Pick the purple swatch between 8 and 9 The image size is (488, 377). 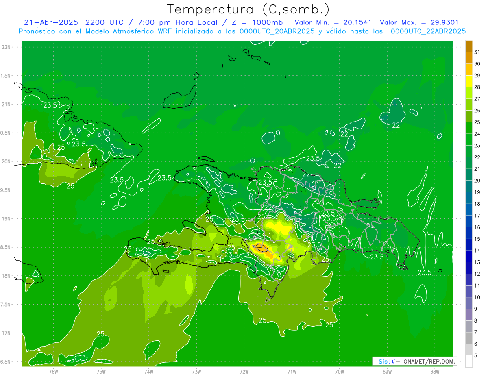pyautogui.click(x=469, y=315)
